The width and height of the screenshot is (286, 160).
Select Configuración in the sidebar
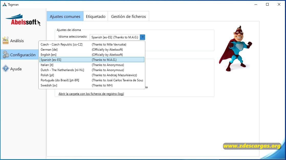[x=23, y=55]
